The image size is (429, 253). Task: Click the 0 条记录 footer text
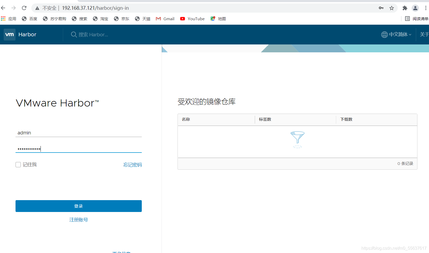[405, 164]
